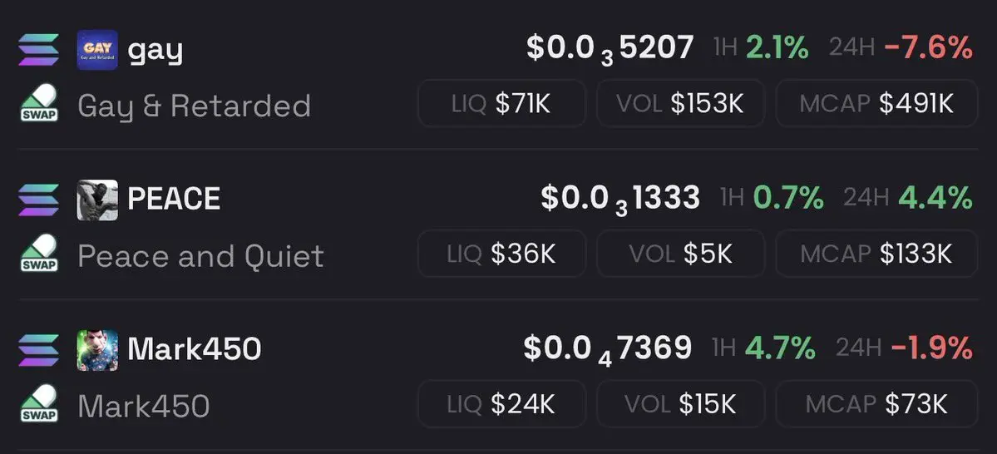Screen dimensions: 997x454
Task: Select the MCAP $133K badge
Action: (x=876, y=254)
